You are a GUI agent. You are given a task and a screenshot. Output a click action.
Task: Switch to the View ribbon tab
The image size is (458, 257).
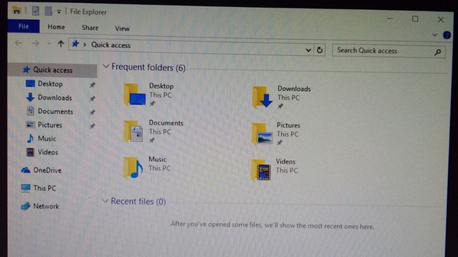[x=122, y=28]
